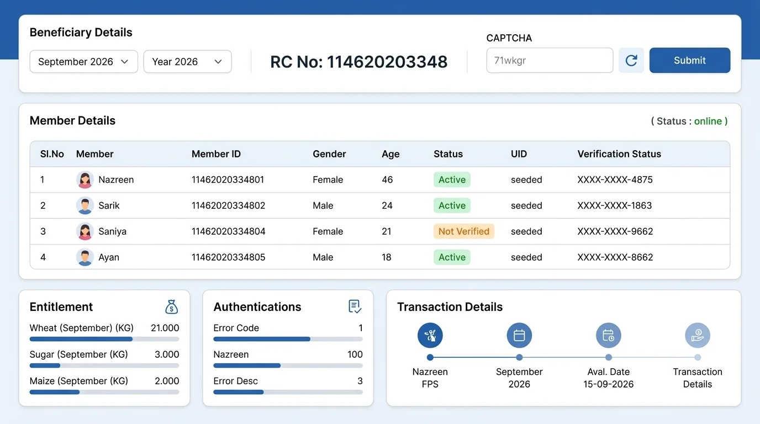
Task: Click the Error Desc progress bar
Action: click(x=288, y=392)
